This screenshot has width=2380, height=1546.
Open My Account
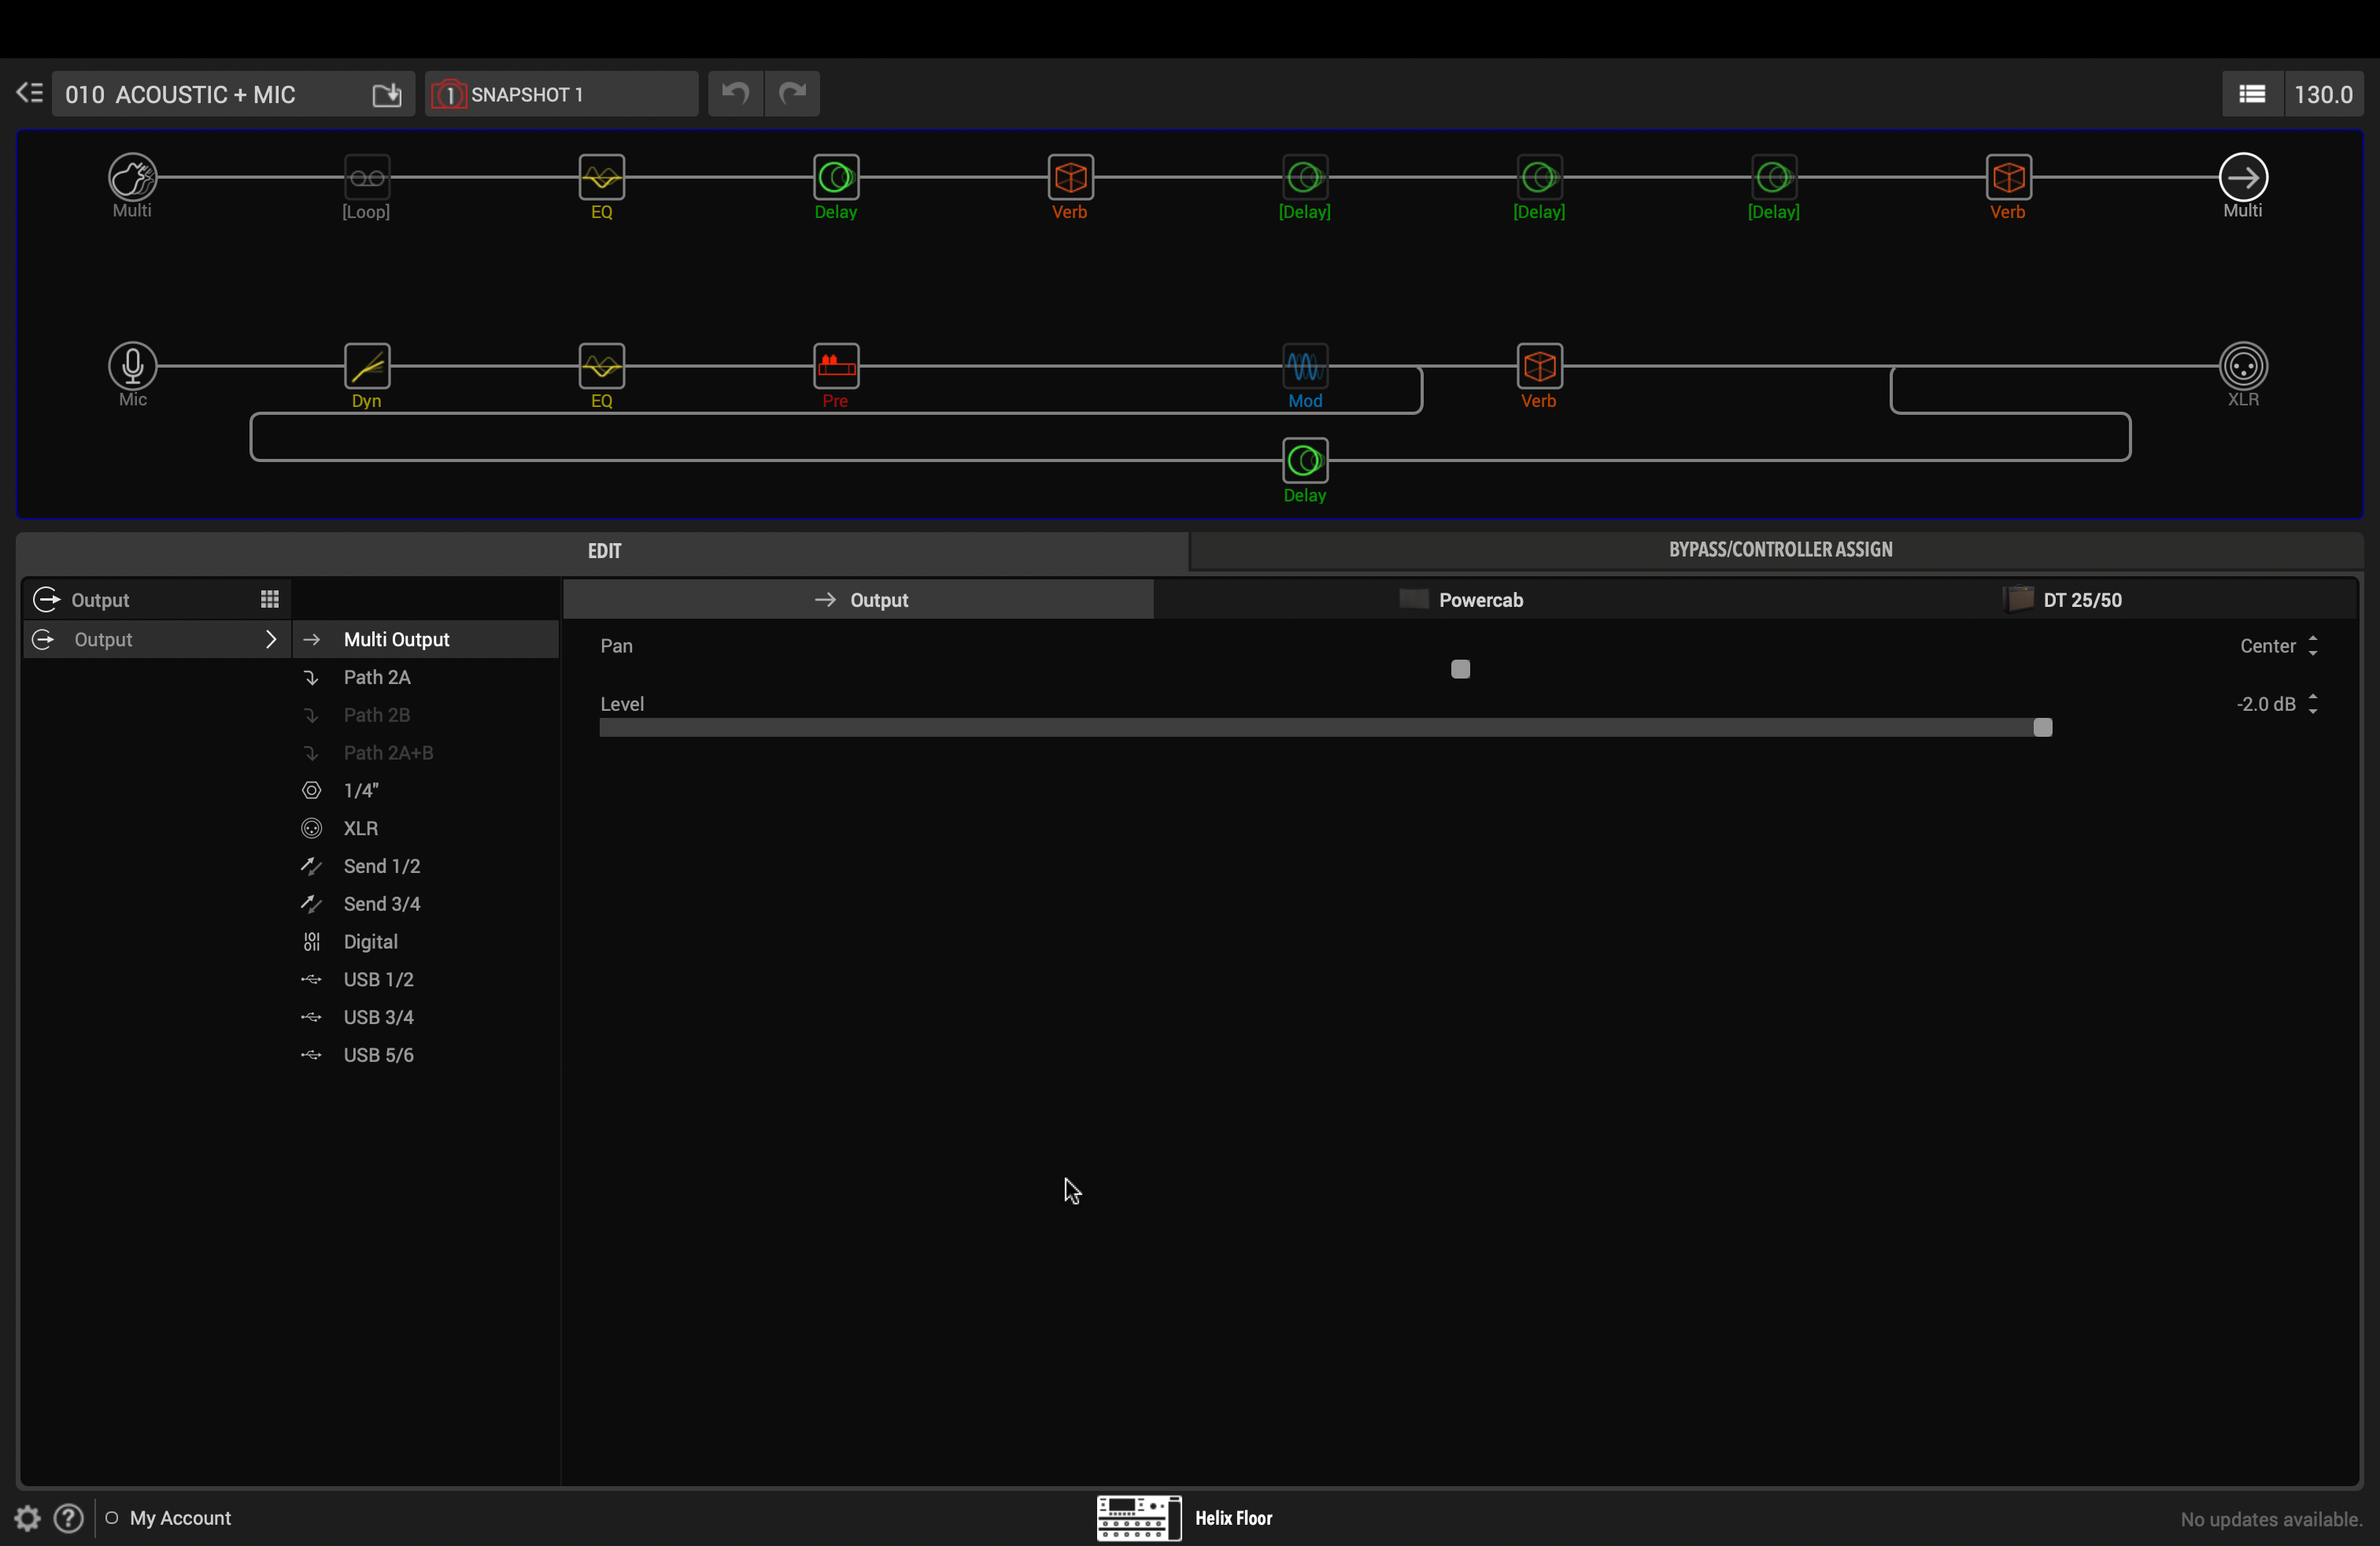[180, 1518]
